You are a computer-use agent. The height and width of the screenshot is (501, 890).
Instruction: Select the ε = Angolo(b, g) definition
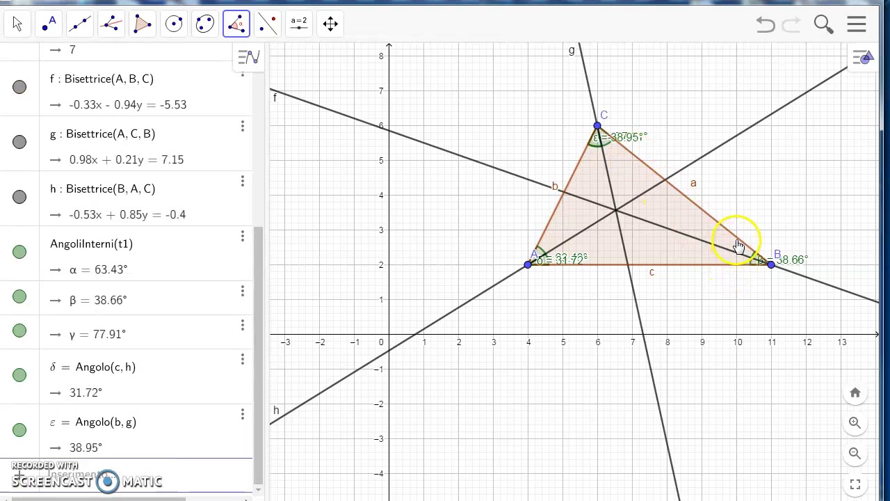pyautogui.click(x=93, y=422)
